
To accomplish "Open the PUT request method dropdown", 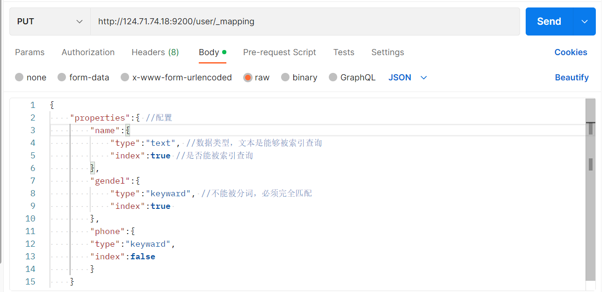I will click(x=49, y=21).
